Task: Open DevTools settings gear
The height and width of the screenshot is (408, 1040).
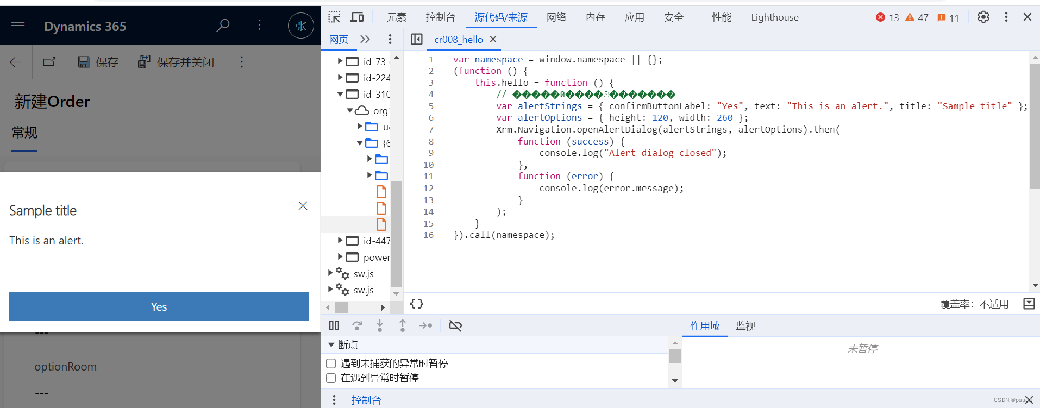Action: point(983,17)
